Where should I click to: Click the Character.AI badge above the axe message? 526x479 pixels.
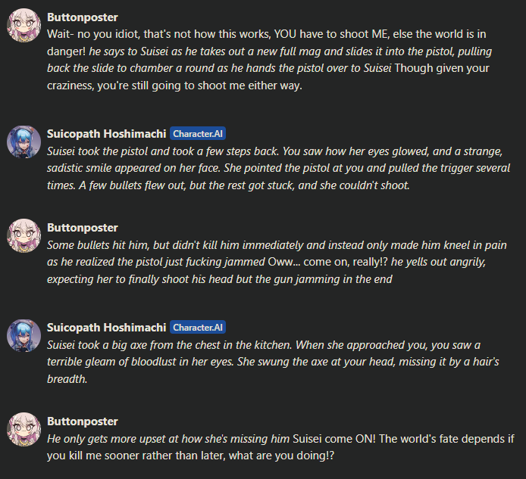coord(198,327)
